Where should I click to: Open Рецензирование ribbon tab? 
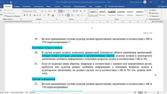pyautogui.click(x=80, y=6)
